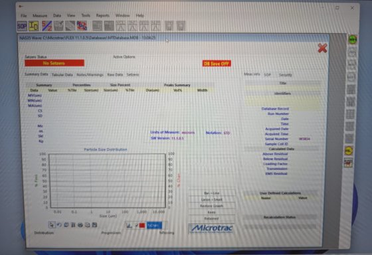Switch to the Raw Data tab
Image resolution: width=372 pixels, height=255 pixels.
click(x=115, y=75)
